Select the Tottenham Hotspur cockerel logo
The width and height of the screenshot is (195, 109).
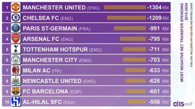[x=16, y=49]
